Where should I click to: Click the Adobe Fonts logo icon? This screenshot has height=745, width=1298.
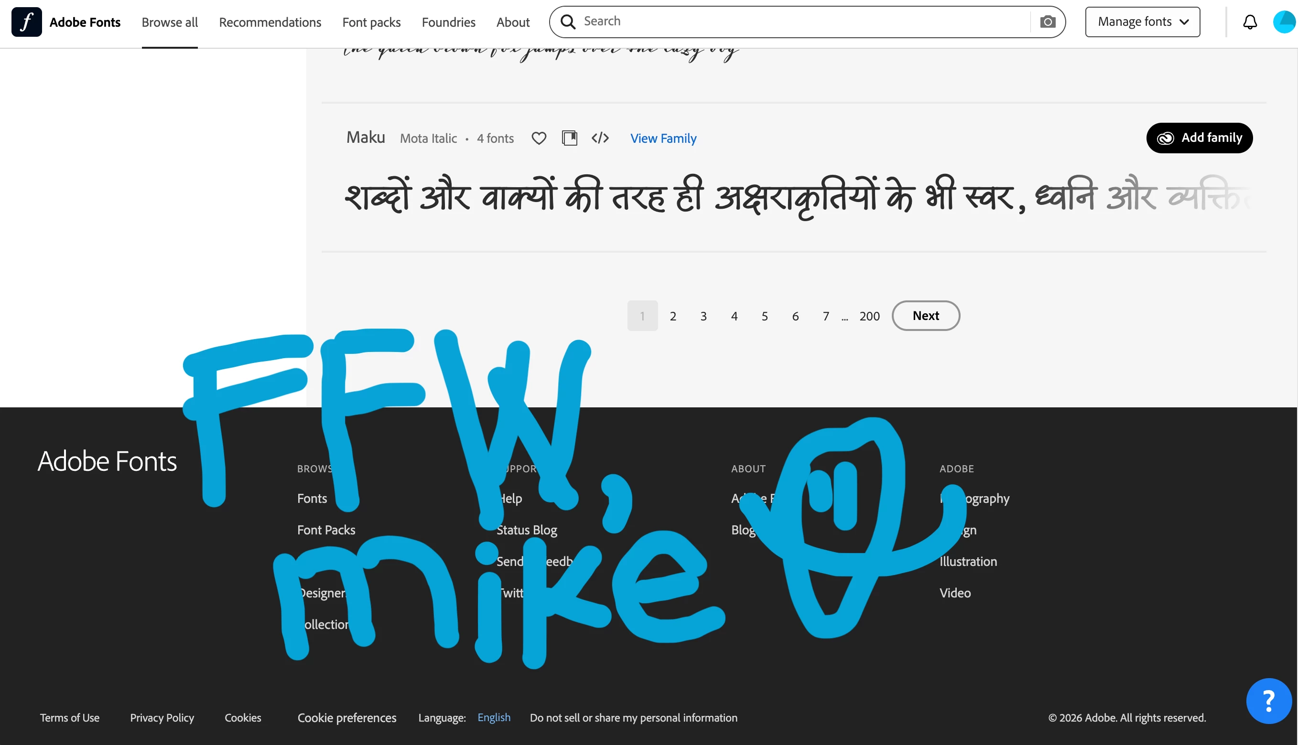pos(27,22)
